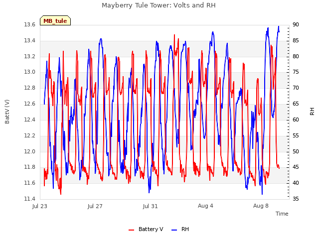Click the 13.0 voltage tick label
Image resolution: width=319 pixels, height=239 pixels.
(x=29, y=72)
